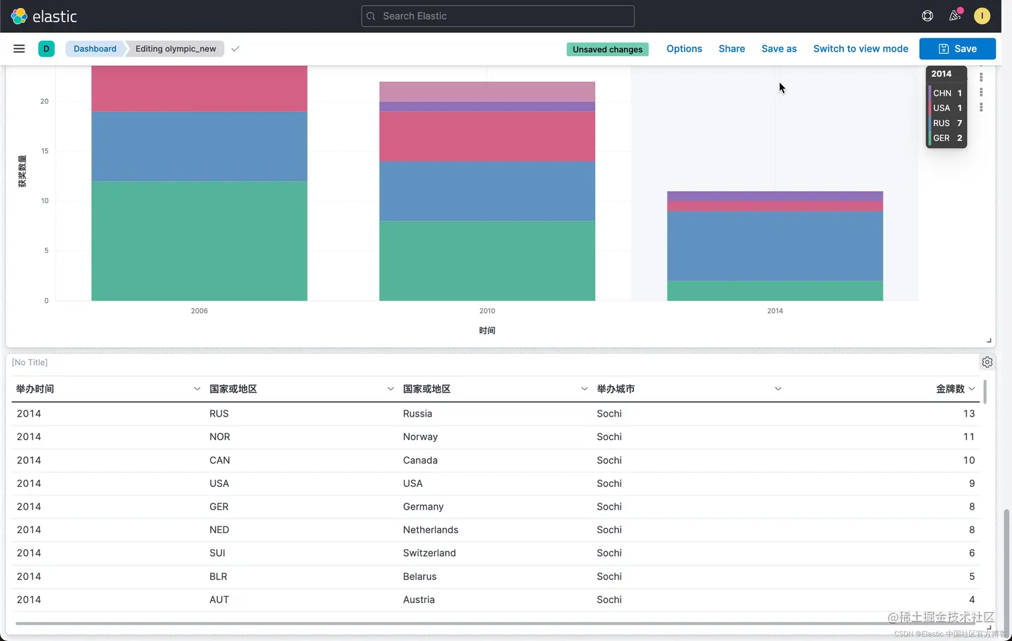The height and width of the screenshot is (641, 1012).
Task: Focus the Search Elastic field
Action: (498, 16)
